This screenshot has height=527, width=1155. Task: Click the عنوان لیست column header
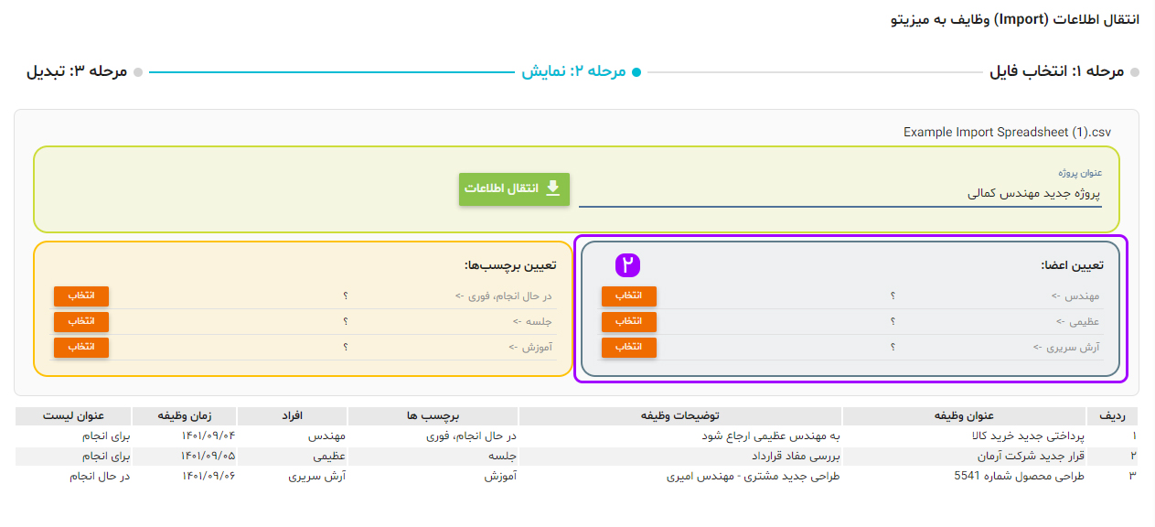[x=74, y=416]
